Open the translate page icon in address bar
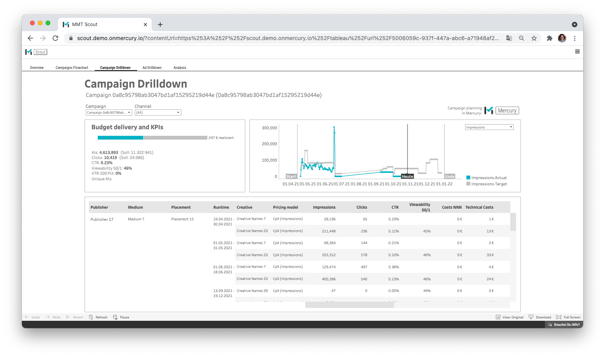Image resolution: width=605 pixels, height=357 pixels. (509, 38)
